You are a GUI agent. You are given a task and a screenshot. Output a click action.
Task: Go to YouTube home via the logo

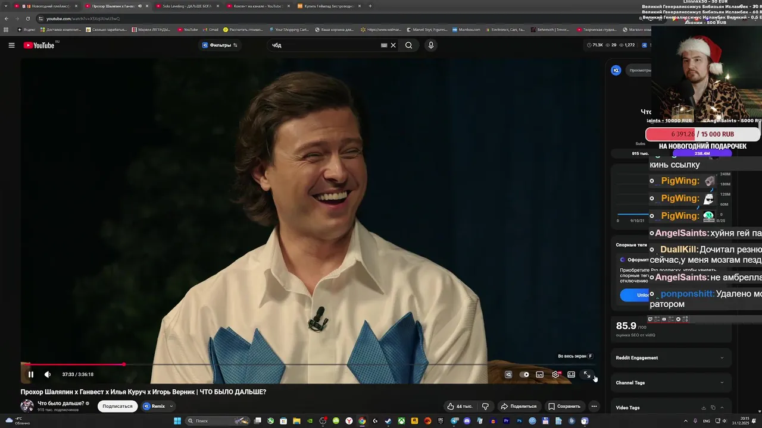point(39,45)
